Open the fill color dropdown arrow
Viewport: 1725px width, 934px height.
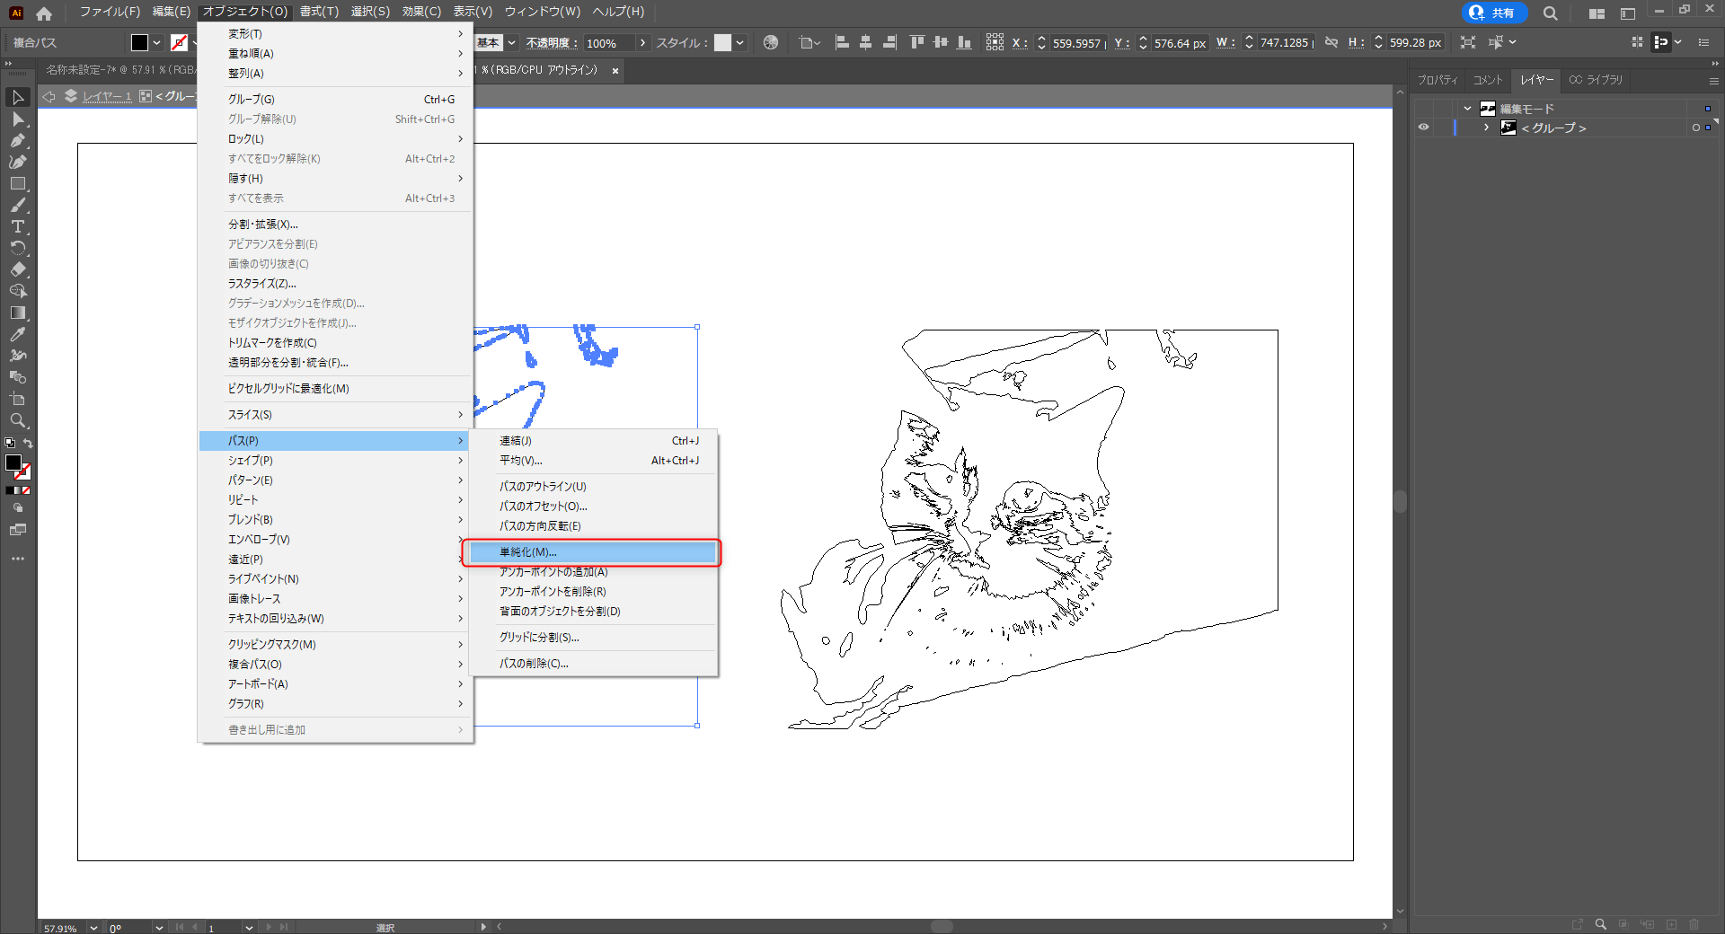click(x=157, y=42)
